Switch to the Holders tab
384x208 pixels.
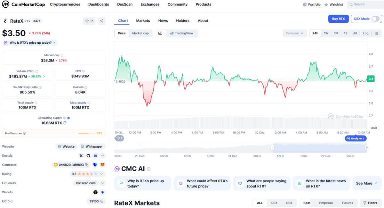[183, 20]
